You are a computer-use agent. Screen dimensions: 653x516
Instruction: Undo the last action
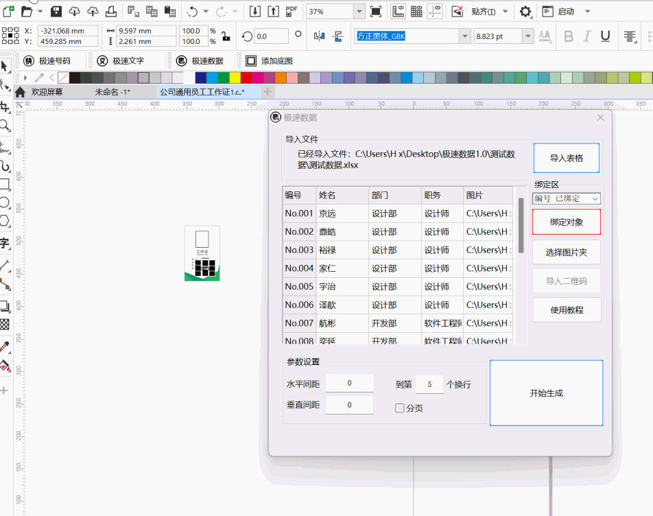(192, 11)
